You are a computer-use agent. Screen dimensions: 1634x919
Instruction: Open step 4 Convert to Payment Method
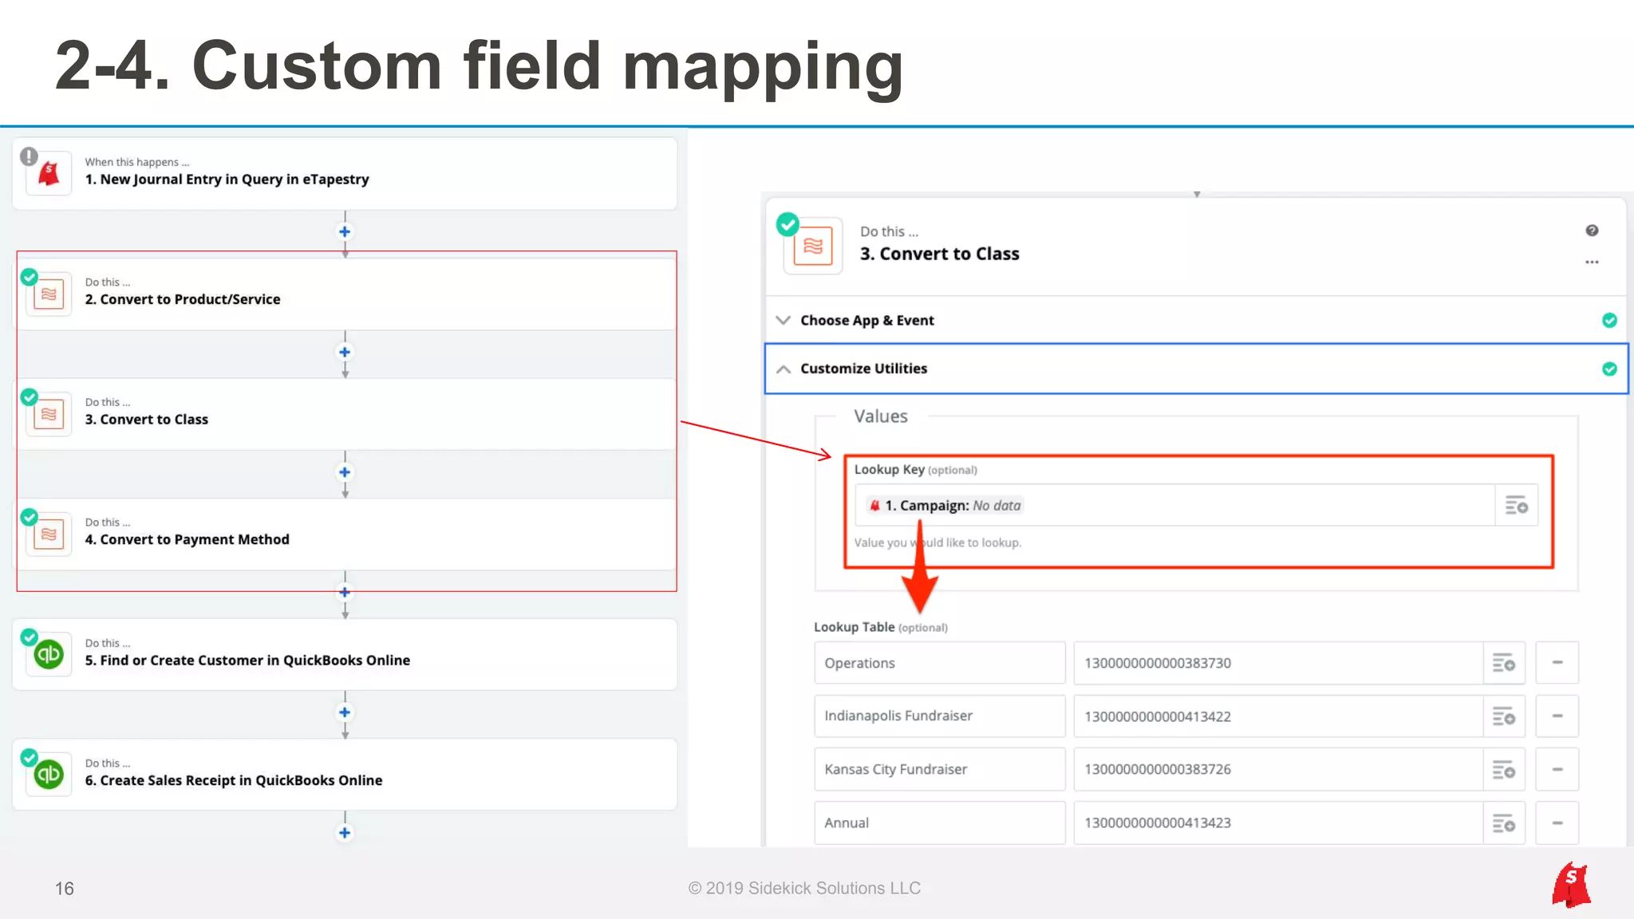click(345, 534)
